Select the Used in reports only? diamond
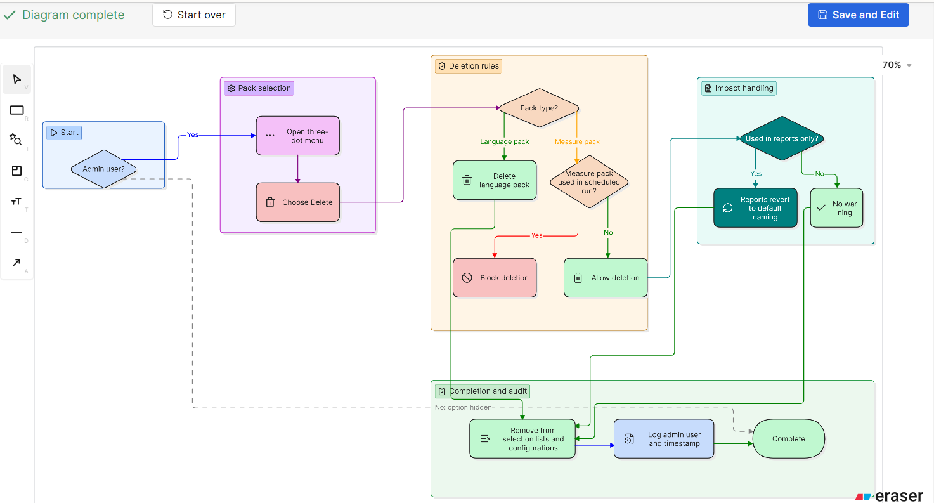934x503 pixels. coord(781,138)
